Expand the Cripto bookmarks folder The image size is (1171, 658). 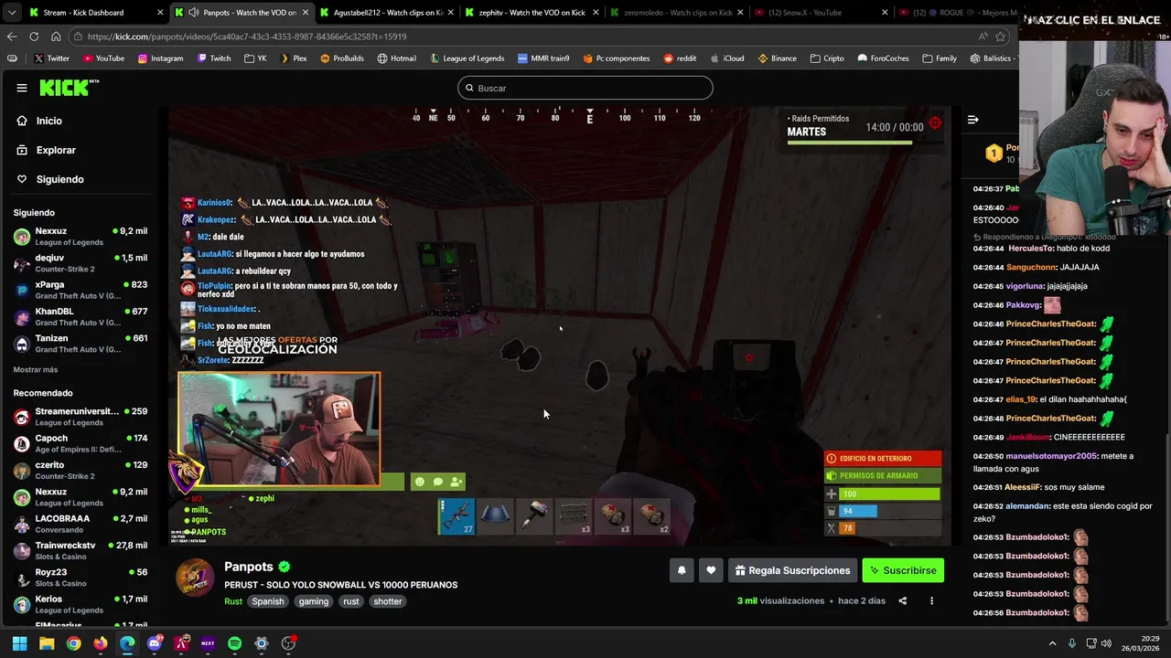pos(826,58)
